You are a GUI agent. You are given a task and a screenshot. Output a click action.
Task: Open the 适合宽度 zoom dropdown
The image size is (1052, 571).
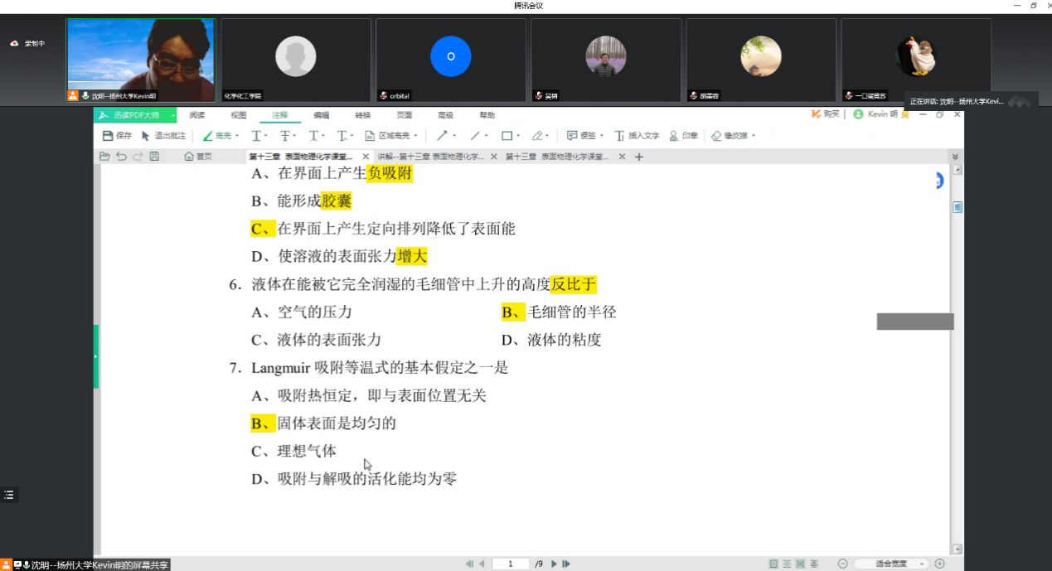[x=923, y=564]
